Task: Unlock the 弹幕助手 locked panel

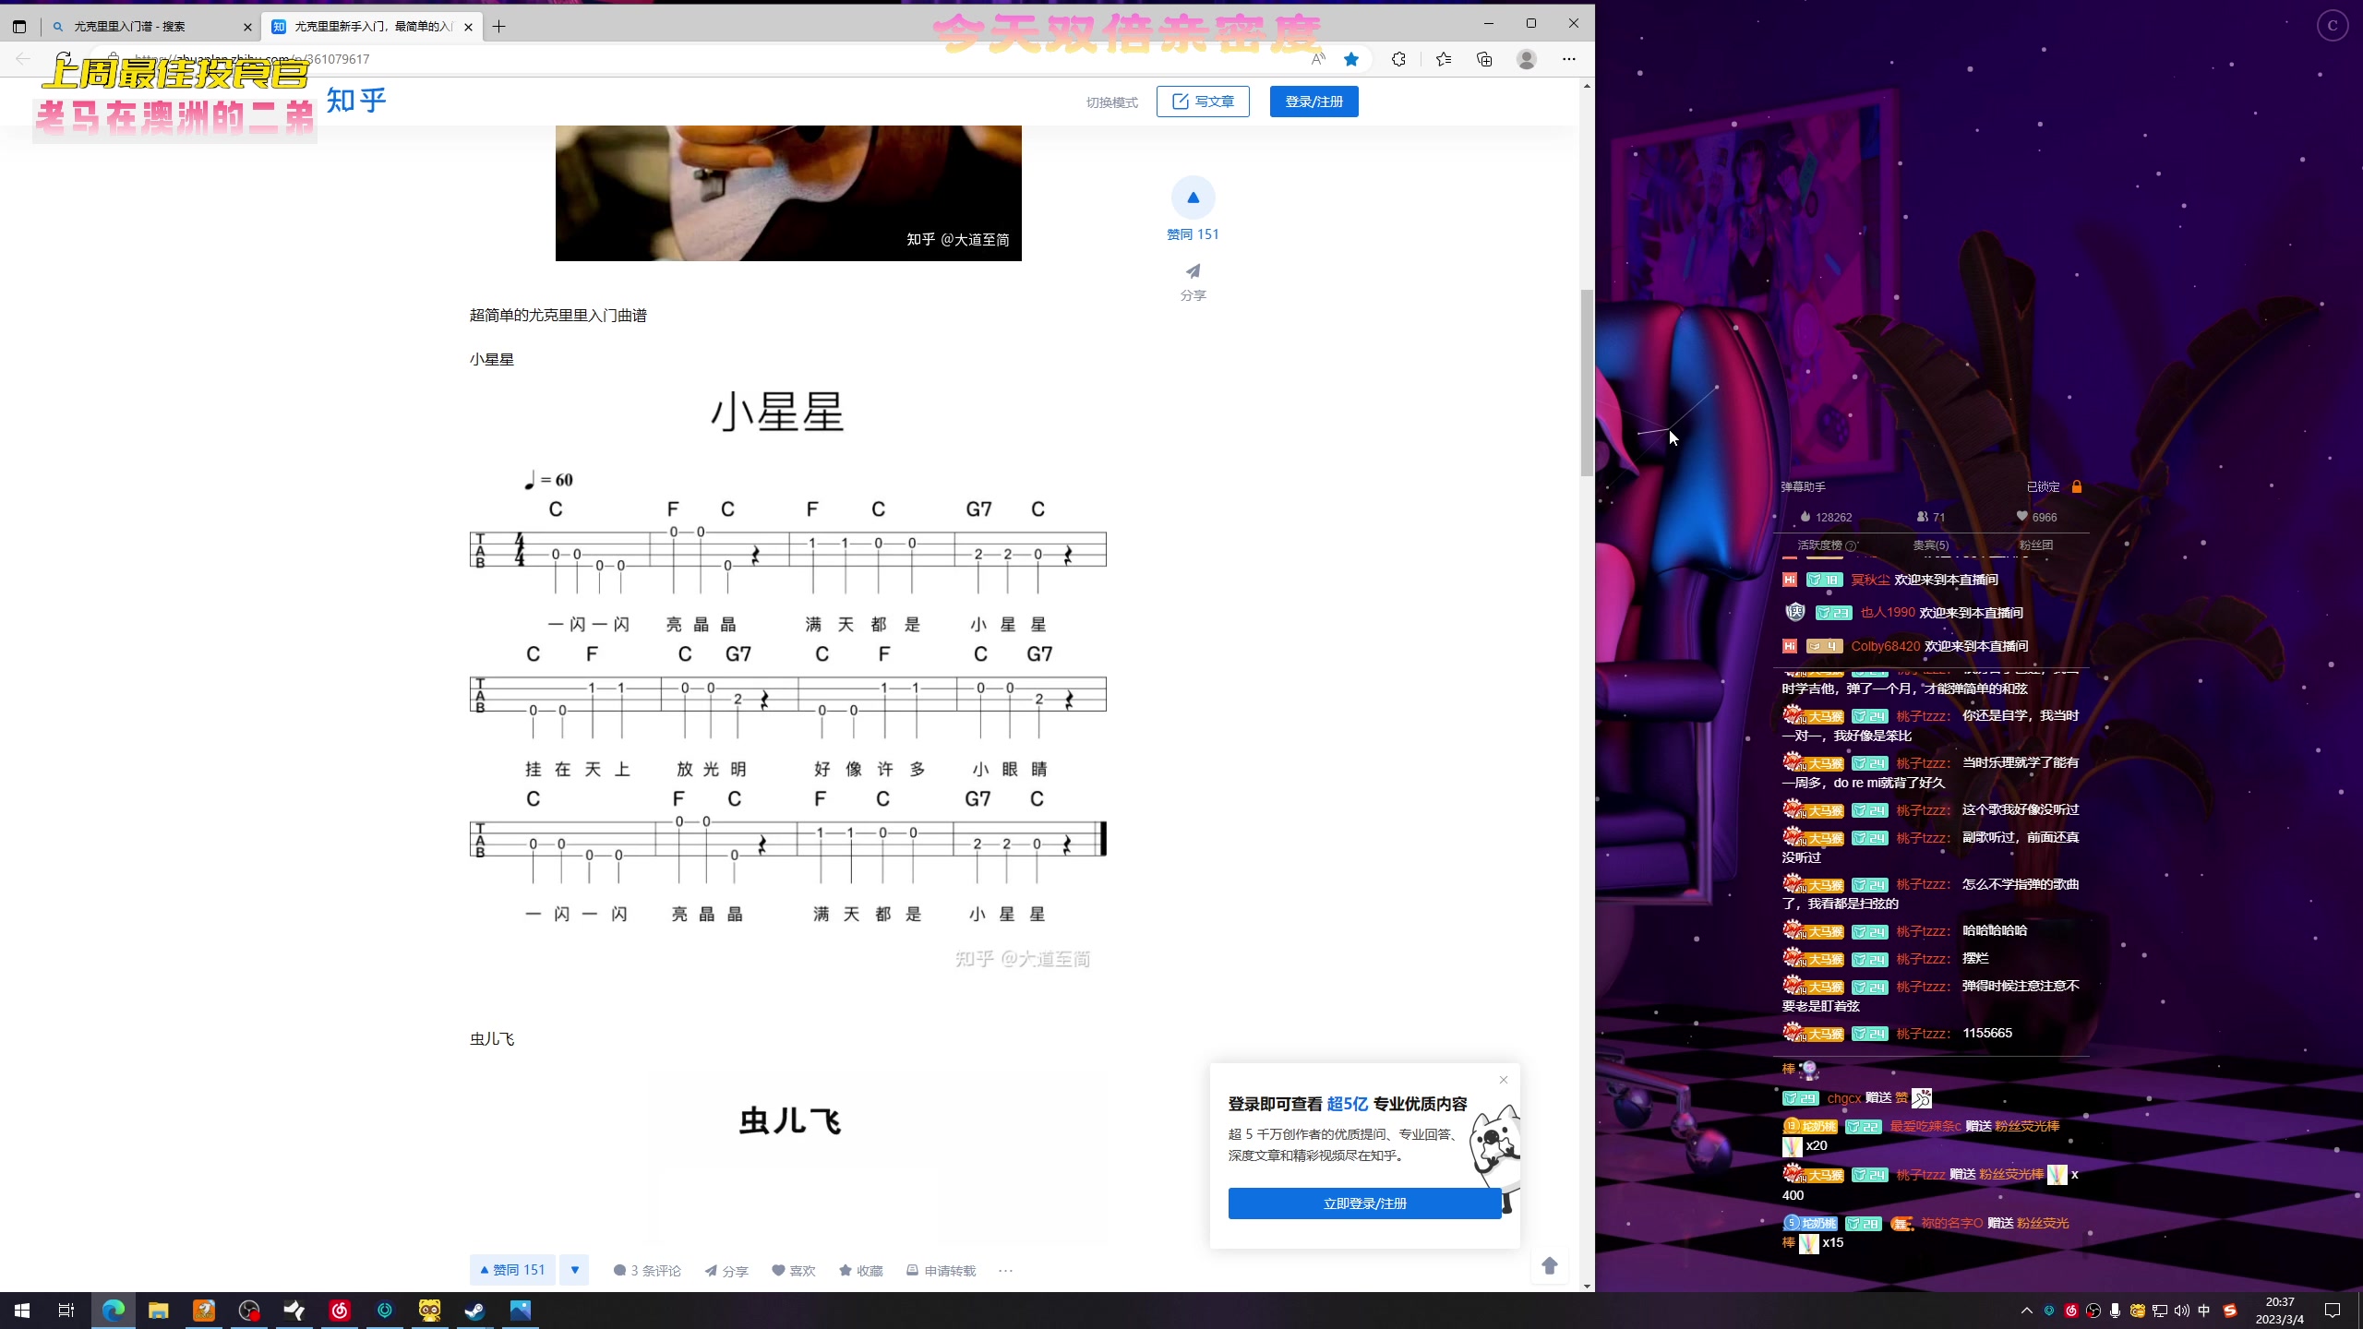Action: (2075, 485)
